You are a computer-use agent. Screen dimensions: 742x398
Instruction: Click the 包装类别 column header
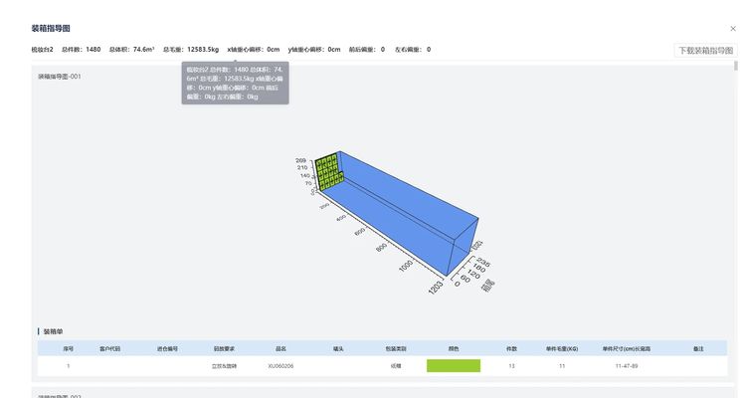[396, 349]
